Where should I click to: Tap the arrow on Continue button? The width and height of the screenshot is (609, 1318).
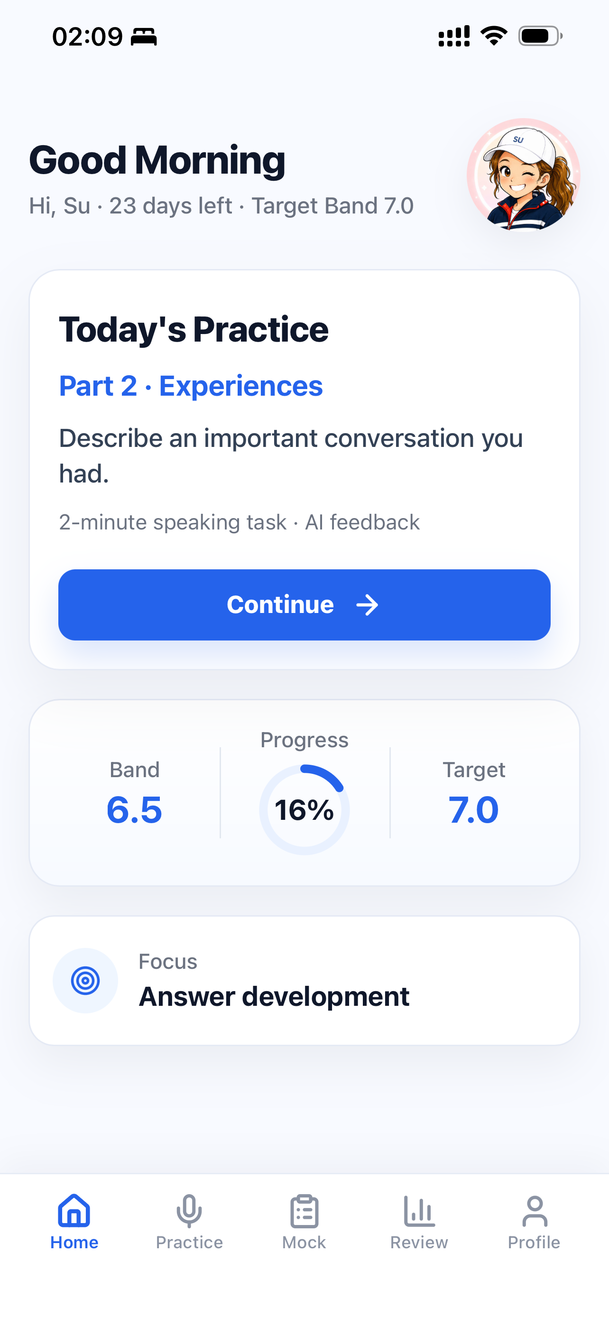[367, 605]
